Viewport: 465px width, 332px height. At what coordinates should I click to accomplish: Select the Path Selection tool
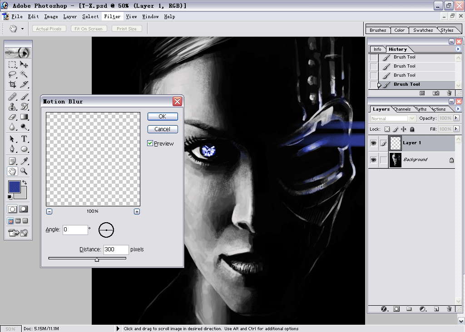click(12, 139)
